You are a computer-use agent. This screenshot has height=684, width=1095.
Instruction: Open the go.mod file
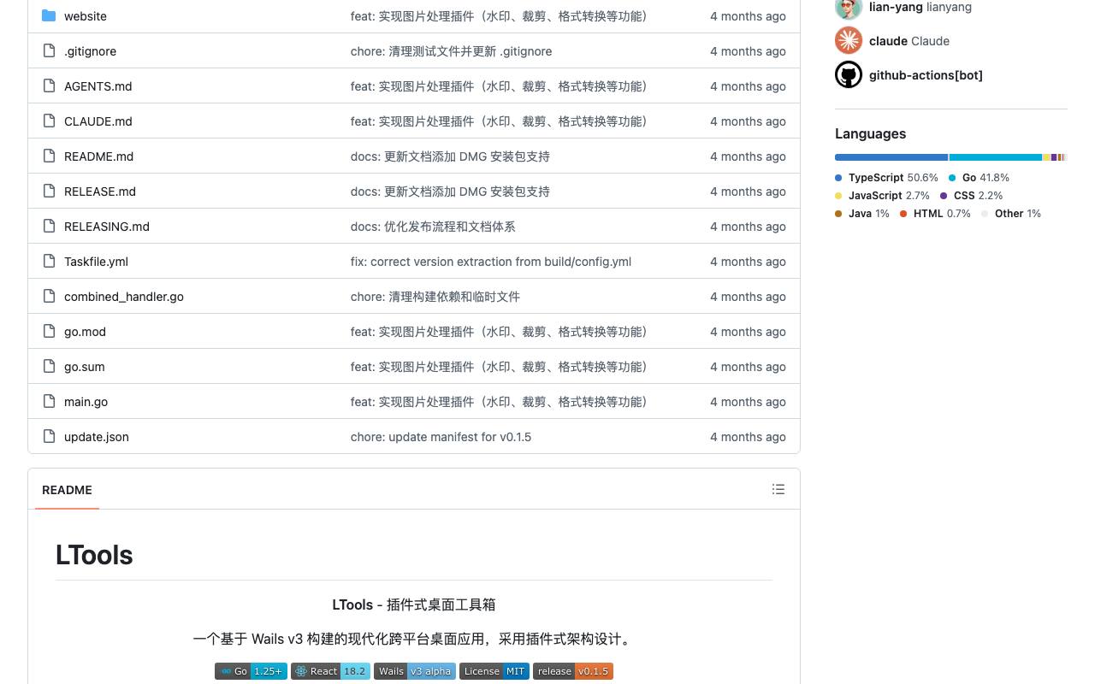click(x=85, y=332)
